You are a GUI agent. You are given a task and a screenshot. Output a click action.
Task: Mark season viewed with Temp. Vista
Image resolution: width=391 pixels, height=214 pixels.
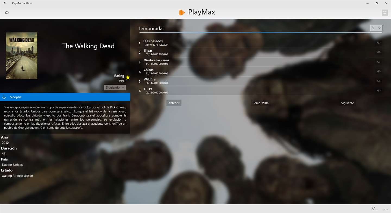pos(261,103)
